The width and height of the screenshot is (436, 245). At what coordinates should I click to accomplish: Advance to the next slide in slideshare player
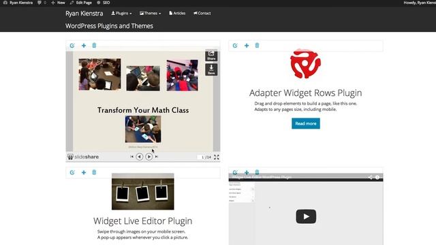[x=149, y=157]
